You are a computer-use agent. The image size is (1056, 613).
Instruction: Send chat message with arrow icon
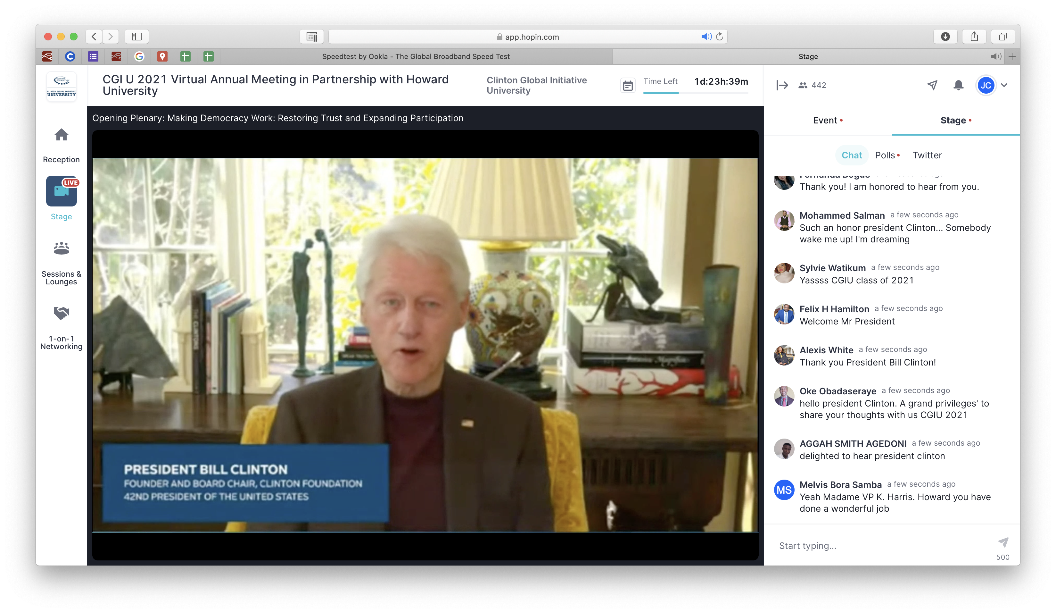(1003, 542)
